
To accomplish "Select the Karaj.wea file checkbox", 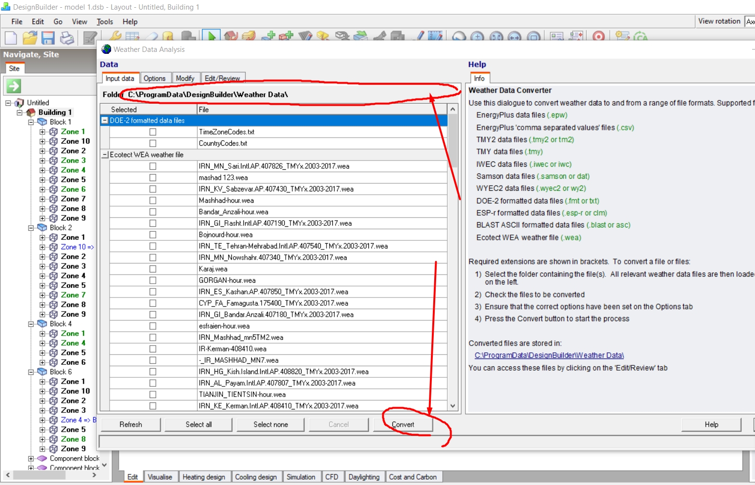I will point(153,269).
